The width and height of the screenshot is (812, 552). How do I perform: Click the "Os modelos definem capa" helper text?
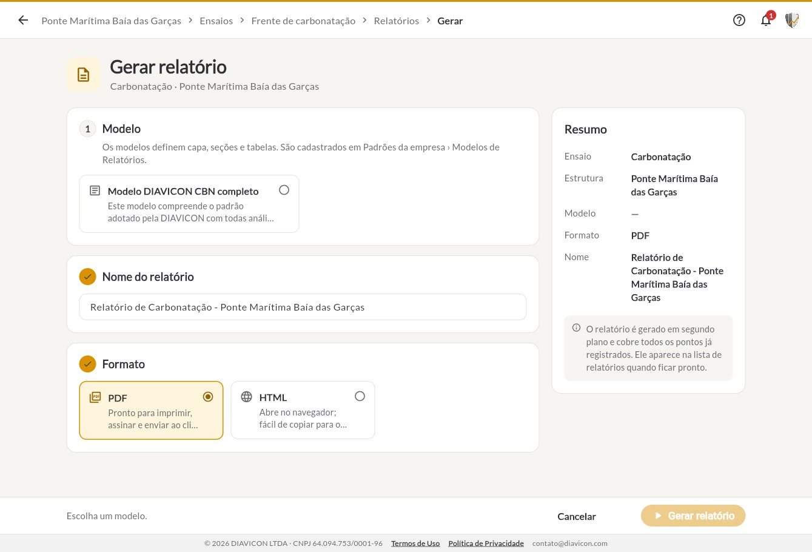301,153
